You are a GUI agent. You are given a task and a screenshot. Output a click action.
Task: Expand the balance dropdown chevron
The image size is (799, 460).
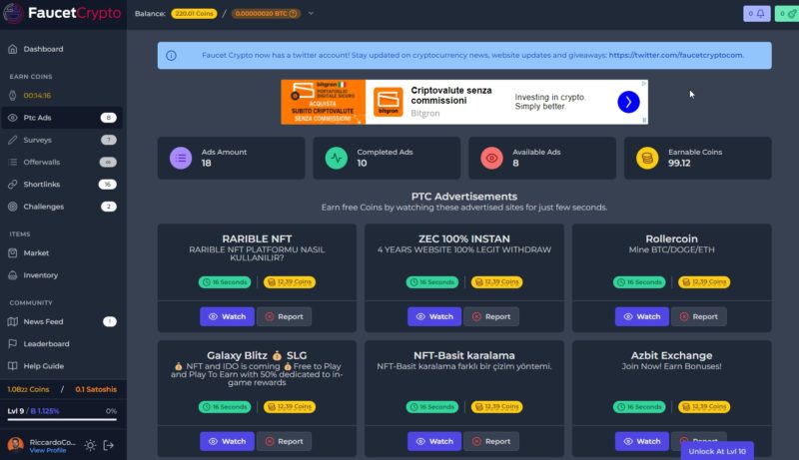tap(311, 14)
